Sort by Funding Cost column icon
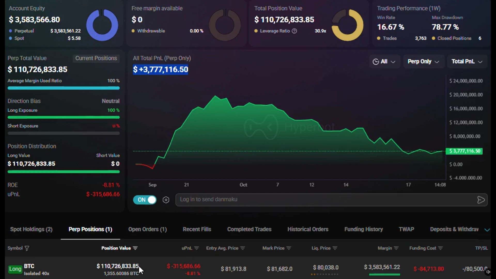The image size is (496, 279). (440, 248)
